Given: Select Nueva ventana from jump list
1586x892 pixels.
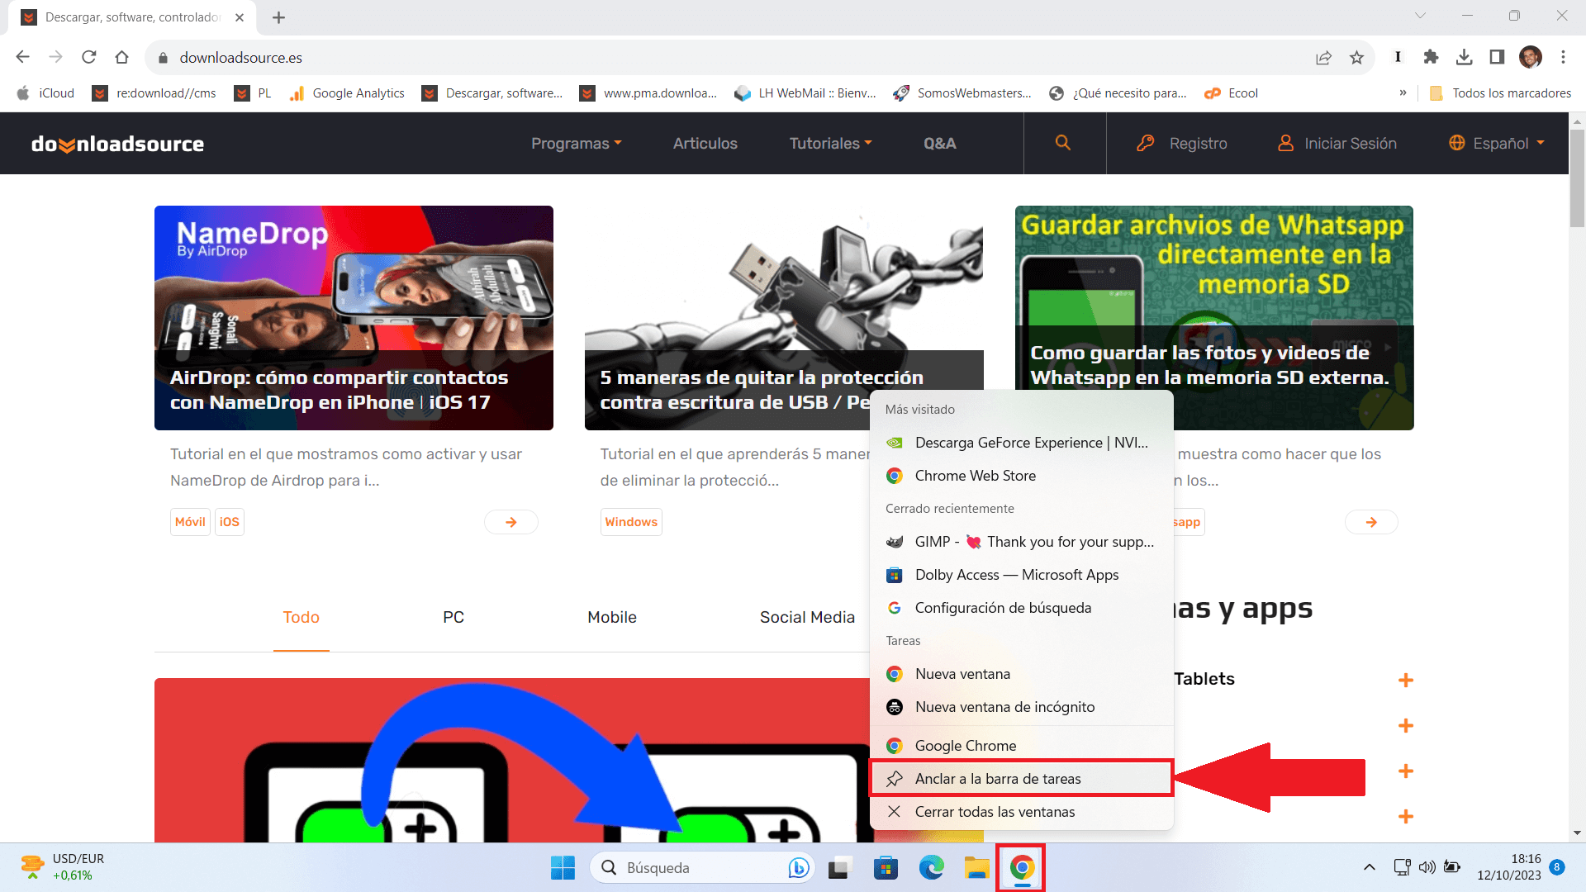Looking at the screenshot, I should 1022,673.
